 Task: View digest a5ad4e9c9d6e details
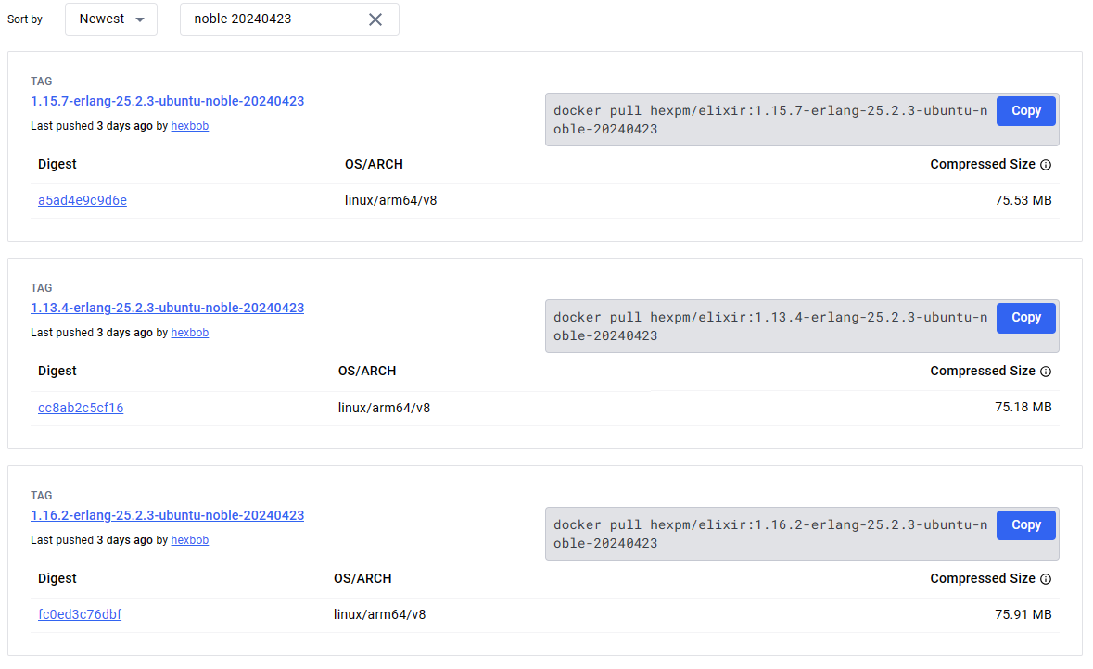tap(83, 199)
